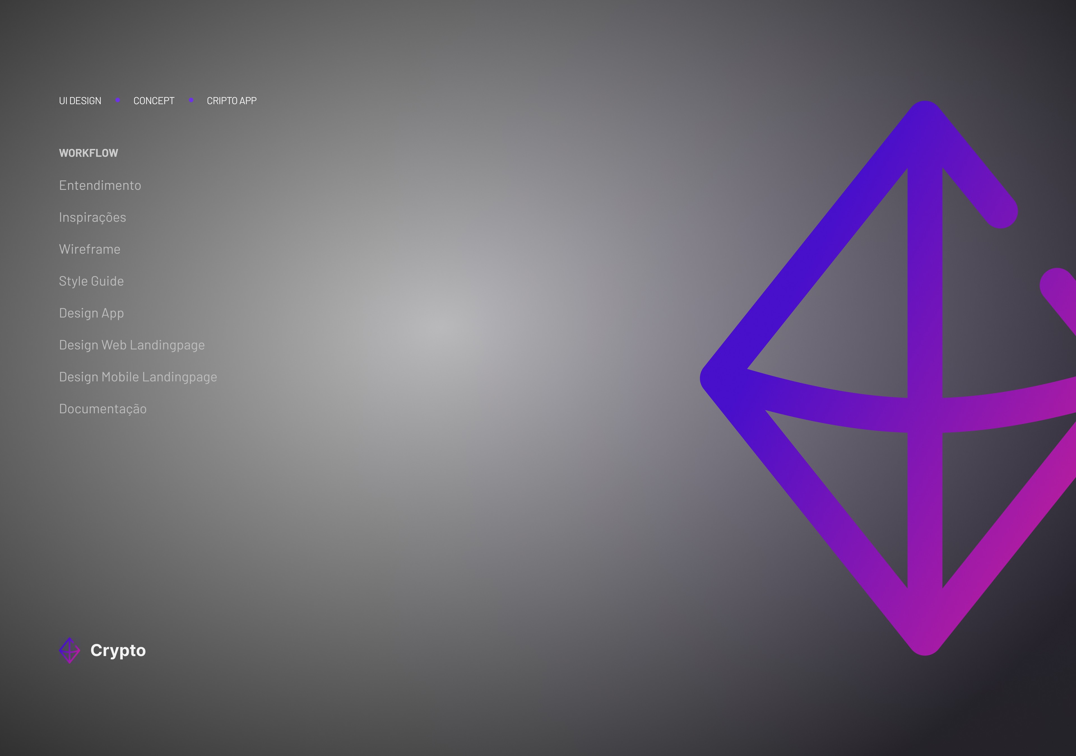The height and width of the screenshot is (756, 1076).
Task: Click the purple dot after CONCEPT
Action: tap(191, 100)
